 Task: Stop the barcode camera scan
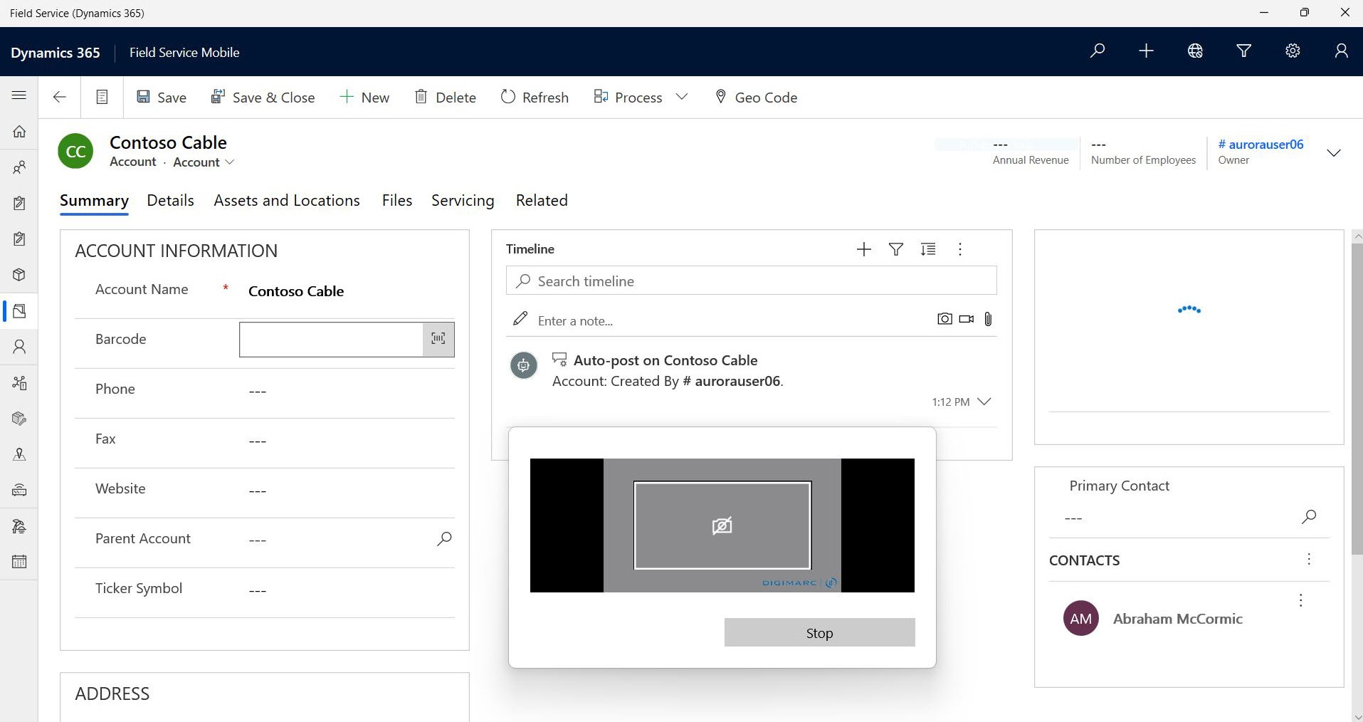819,632
